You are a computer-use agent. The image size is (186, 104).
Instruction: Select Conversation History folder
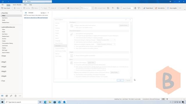pos(7,43)
